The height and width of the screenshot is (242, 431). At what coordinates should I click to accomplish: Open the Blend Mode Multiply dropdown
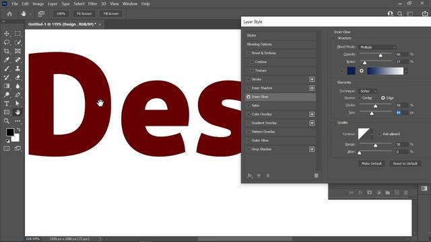377,47
